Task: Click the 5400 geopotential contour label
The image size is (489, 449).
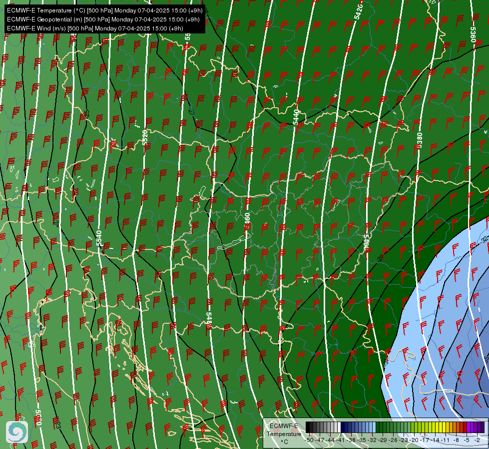Action: tap(367, 242)
